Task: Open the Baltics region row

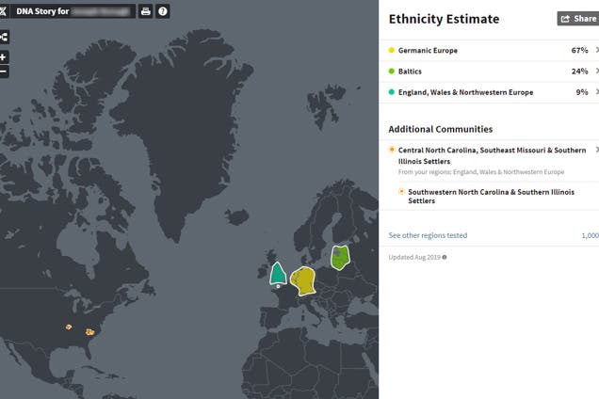Action: [x=489, y=72]
